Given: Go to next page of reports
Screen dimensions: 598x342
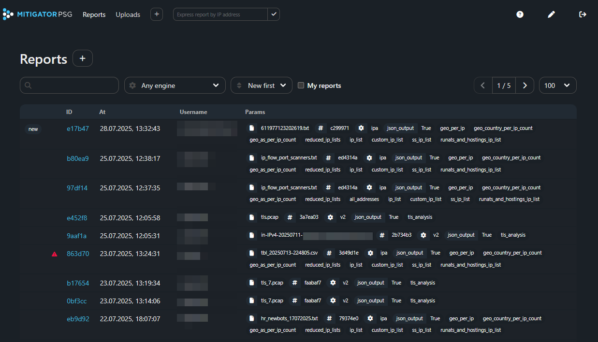Looking at the screenshot, I should point(525,85).
